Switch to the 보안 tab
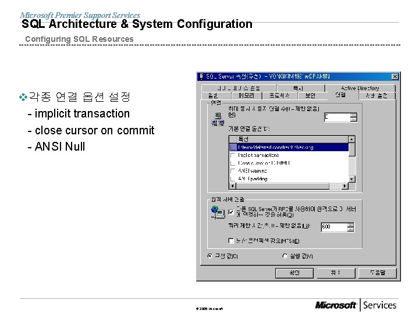 point(310,95)
